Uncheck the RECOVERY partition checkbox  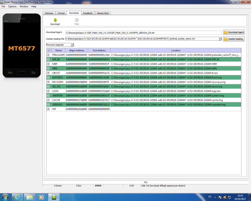coord(48,82)
